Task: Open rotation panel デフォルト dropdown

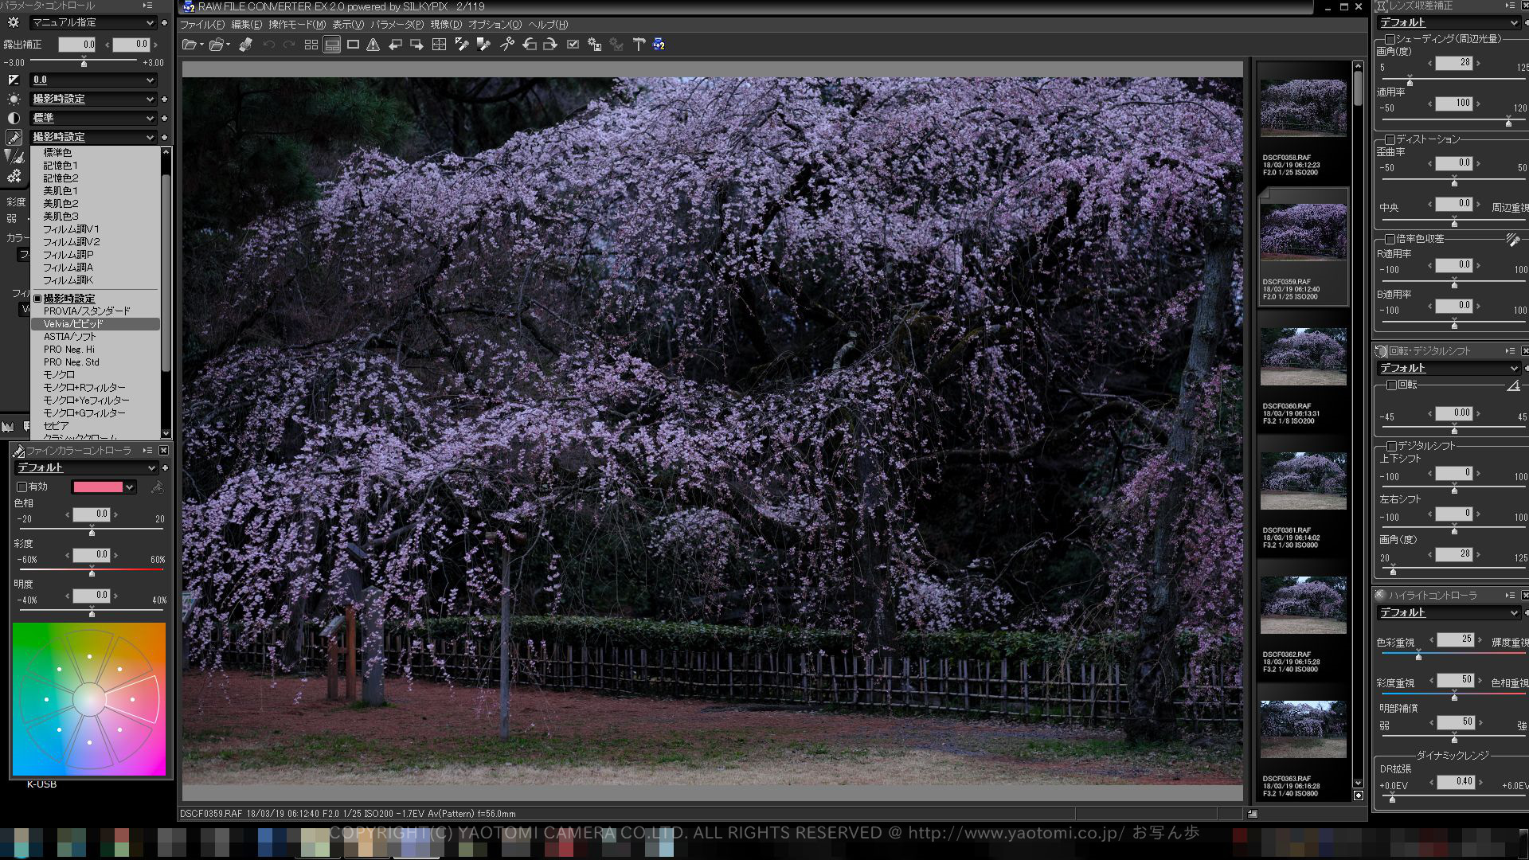Action: pyautogui.click(x=1449, y=368)
